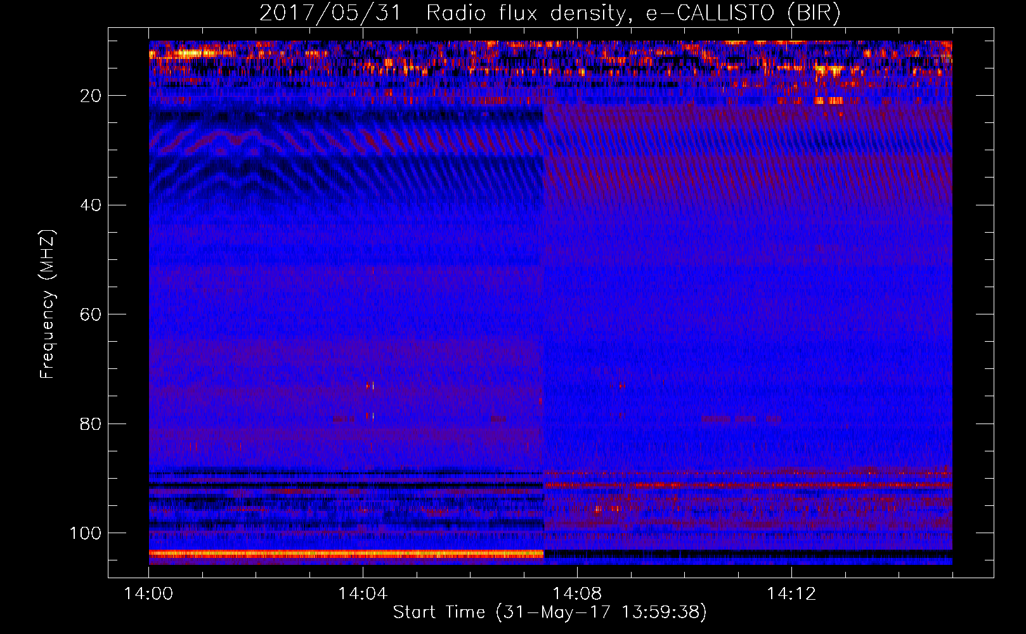Screen dimensions: 1026x634
Task: Click the 20 MHz frequency tick label
Action: click(x=91, y=96)
